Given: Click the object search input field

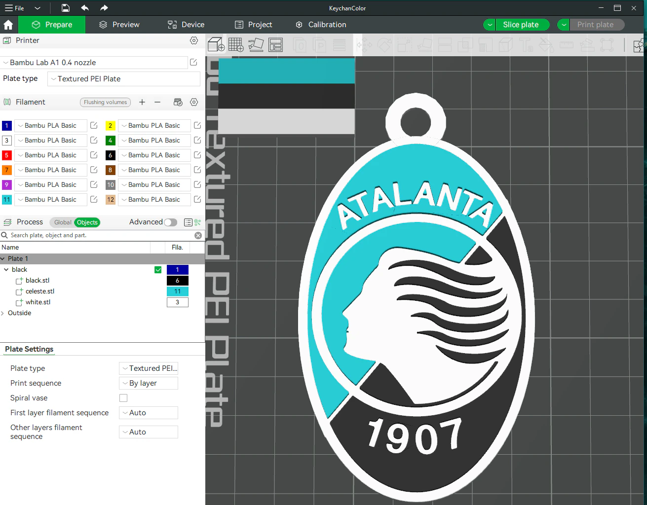Looking at the screenshot, I should (x=101, y=236).
